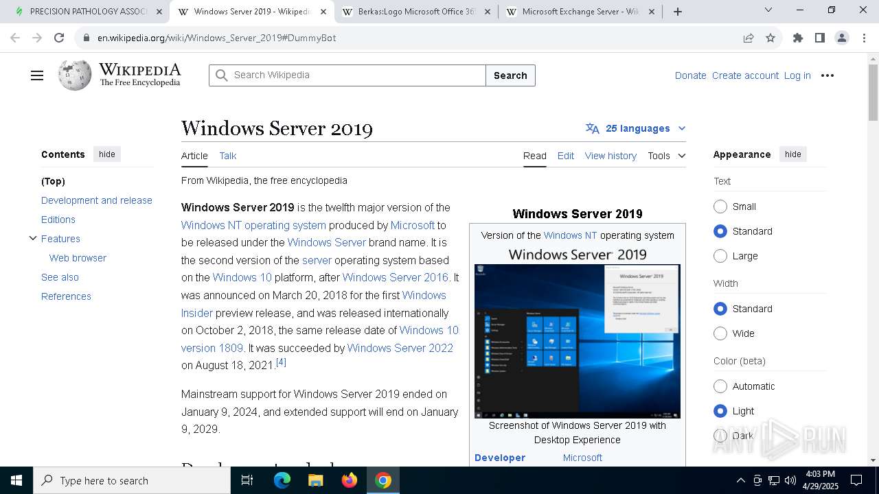Reload the page with the refresh icon
The width and height of the screenshot is (879, 494).
(59, 38)
